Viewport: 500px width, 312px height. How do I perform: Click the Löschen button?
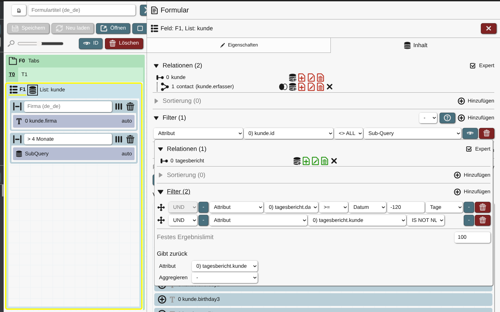(x=124, y=43)
